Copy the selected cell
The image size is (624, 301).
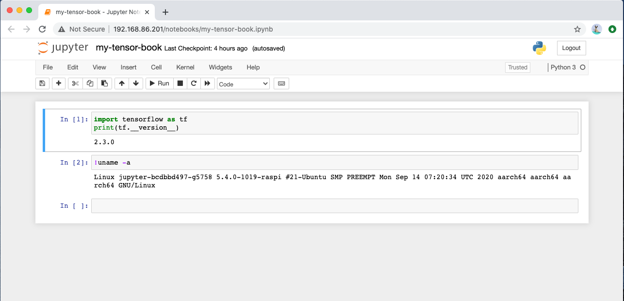90,83
